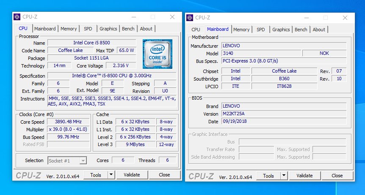The width and height of the screenshot is (365, 195).
Task: Click the empty Graphic Interface Bus field
Action: tap(292, 142)
